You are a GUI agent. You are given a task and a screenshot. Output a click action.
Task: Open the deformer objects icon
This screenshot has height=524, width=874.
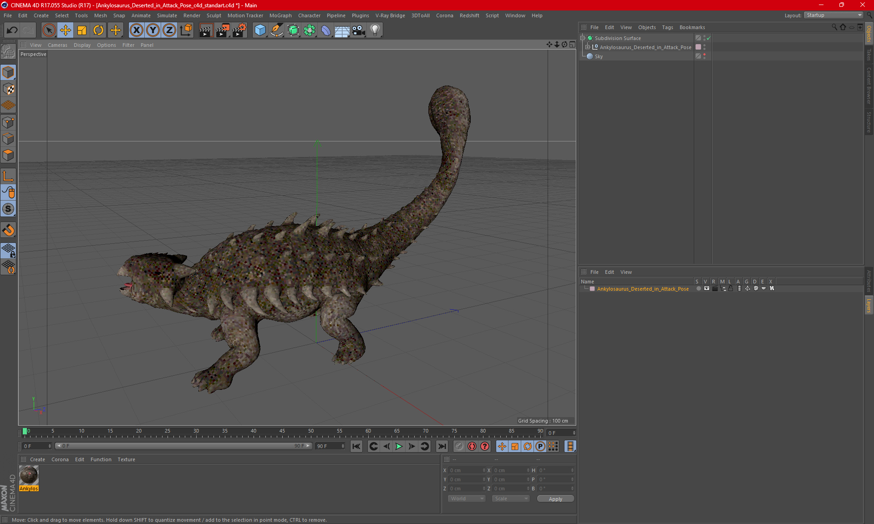tap(326, 30)
